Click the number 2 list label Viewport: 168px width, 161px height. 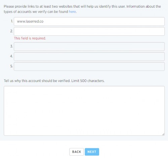click(11, 31)
